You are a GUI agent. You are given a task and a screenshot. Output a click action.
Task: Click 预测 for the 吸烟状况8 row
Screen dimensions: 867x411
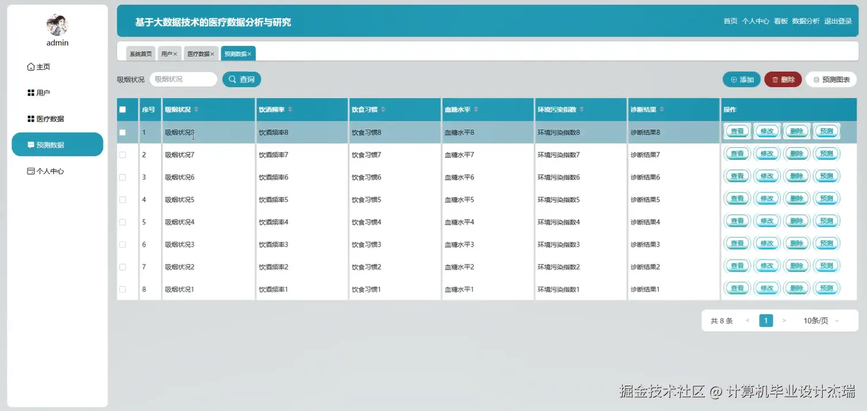point(827,132)
